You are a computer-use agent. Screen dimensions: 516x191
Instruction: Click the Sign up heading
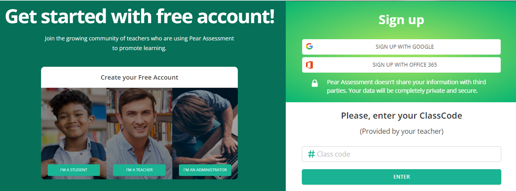(x=401, y=20)
